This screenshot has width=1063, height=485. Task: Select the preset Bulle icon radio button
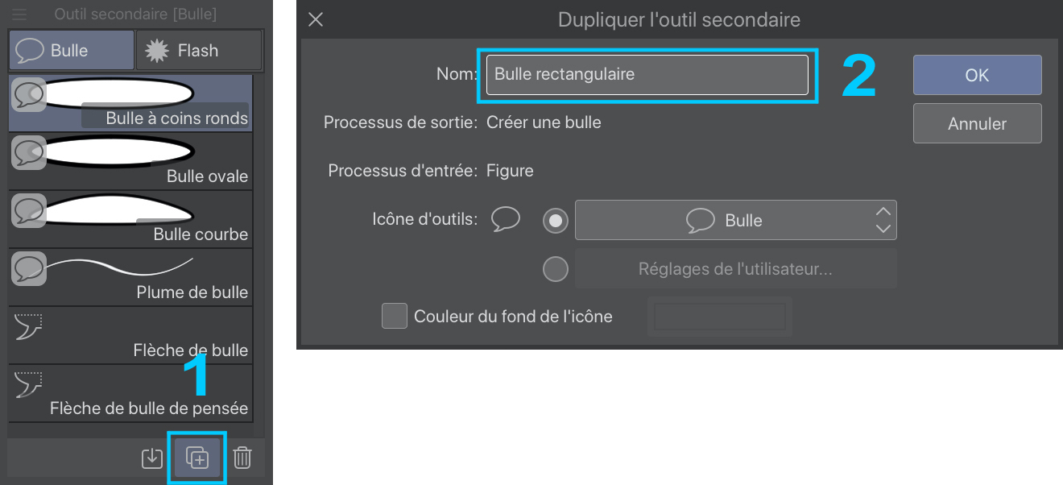pyautogui.click(x=556, y=221)
